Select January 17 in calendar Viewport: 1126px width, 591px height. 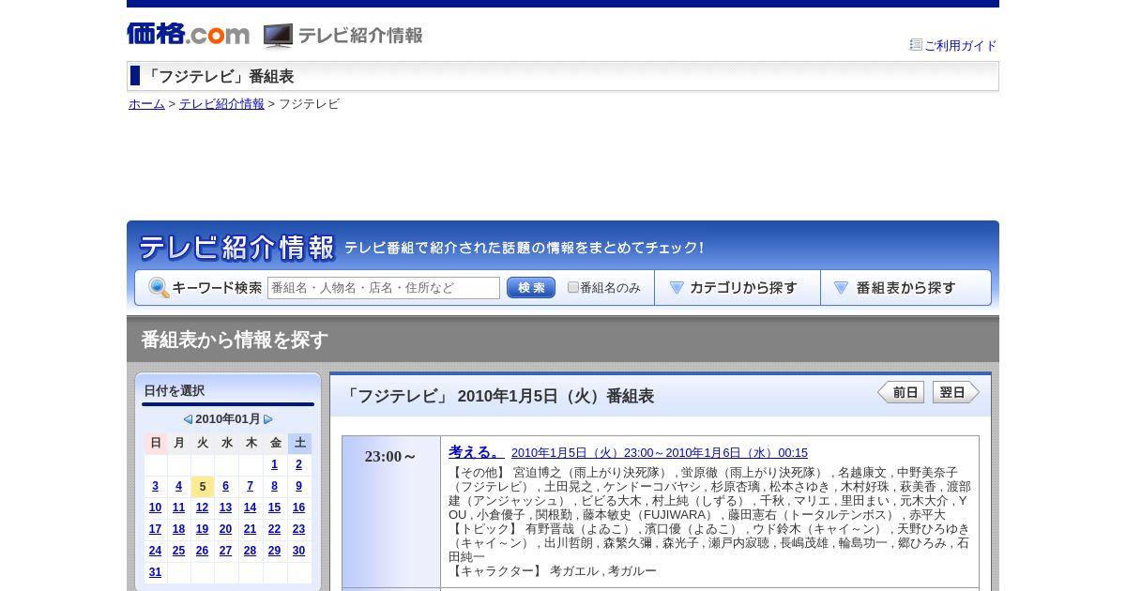pyautogui.click(x=156, y=529)
